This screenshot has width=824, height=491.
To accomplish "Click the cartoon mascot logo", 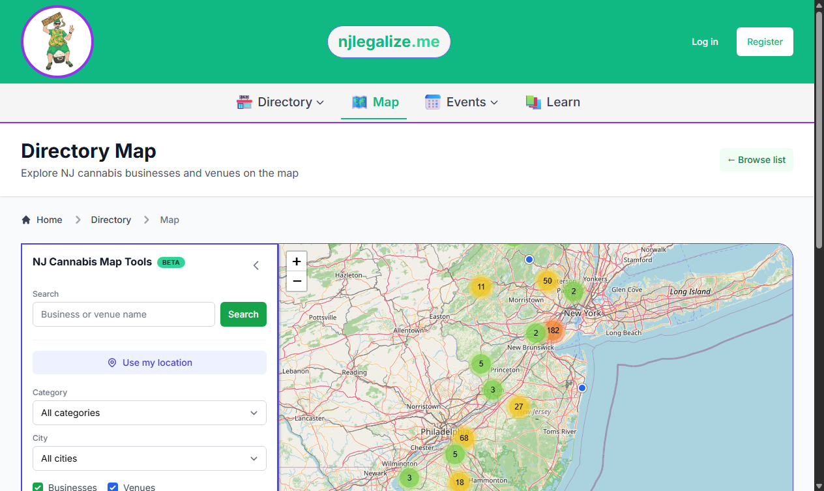I will pyautogui.click(x=57, y=42).
